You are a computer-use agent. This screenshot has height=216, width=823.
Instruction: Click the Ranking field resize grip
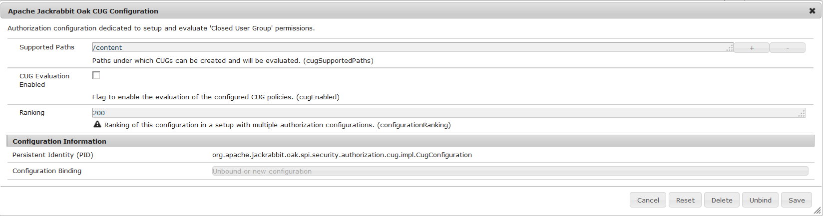tap(802, 114)
